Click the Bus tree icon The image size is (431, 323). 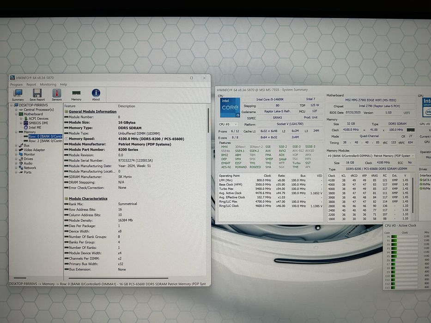click(x=21, y=145)
